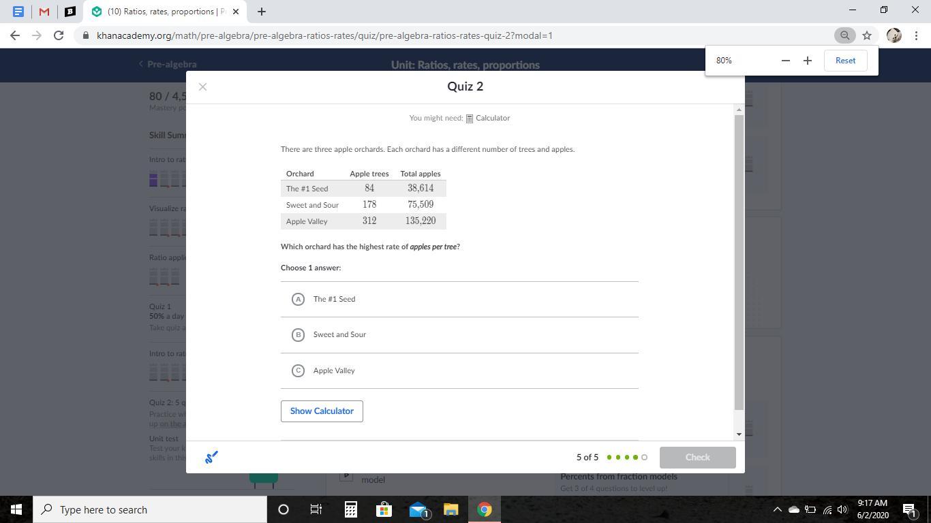Open Microsoft Store from the taskbar
This screenshot has width=931, height=523.
click(x=384, y=509)
